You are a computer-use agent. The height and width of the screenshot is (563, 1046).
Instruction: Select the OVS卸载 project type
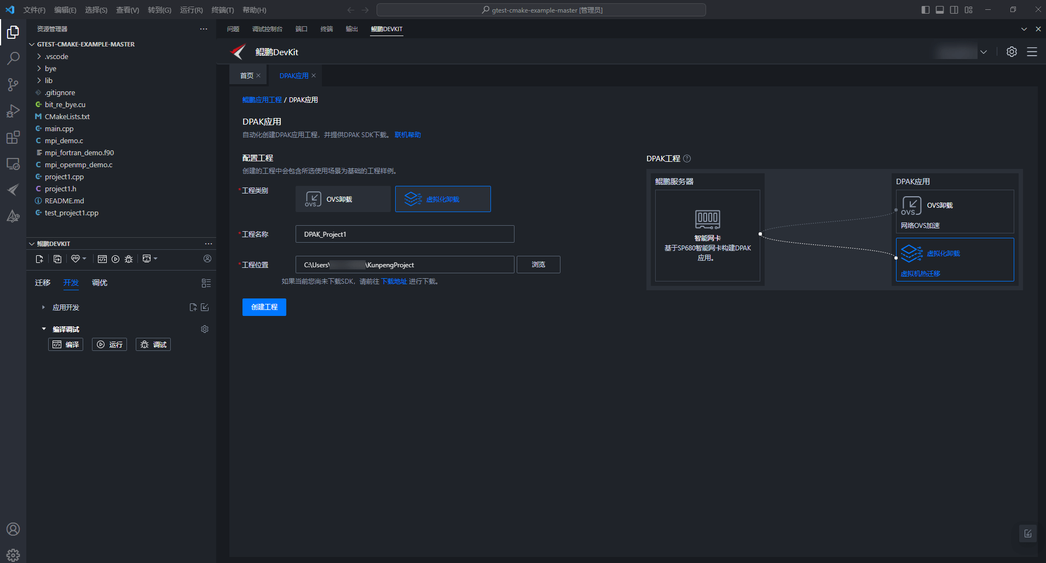pyautogui.click(x=343, y=199)
